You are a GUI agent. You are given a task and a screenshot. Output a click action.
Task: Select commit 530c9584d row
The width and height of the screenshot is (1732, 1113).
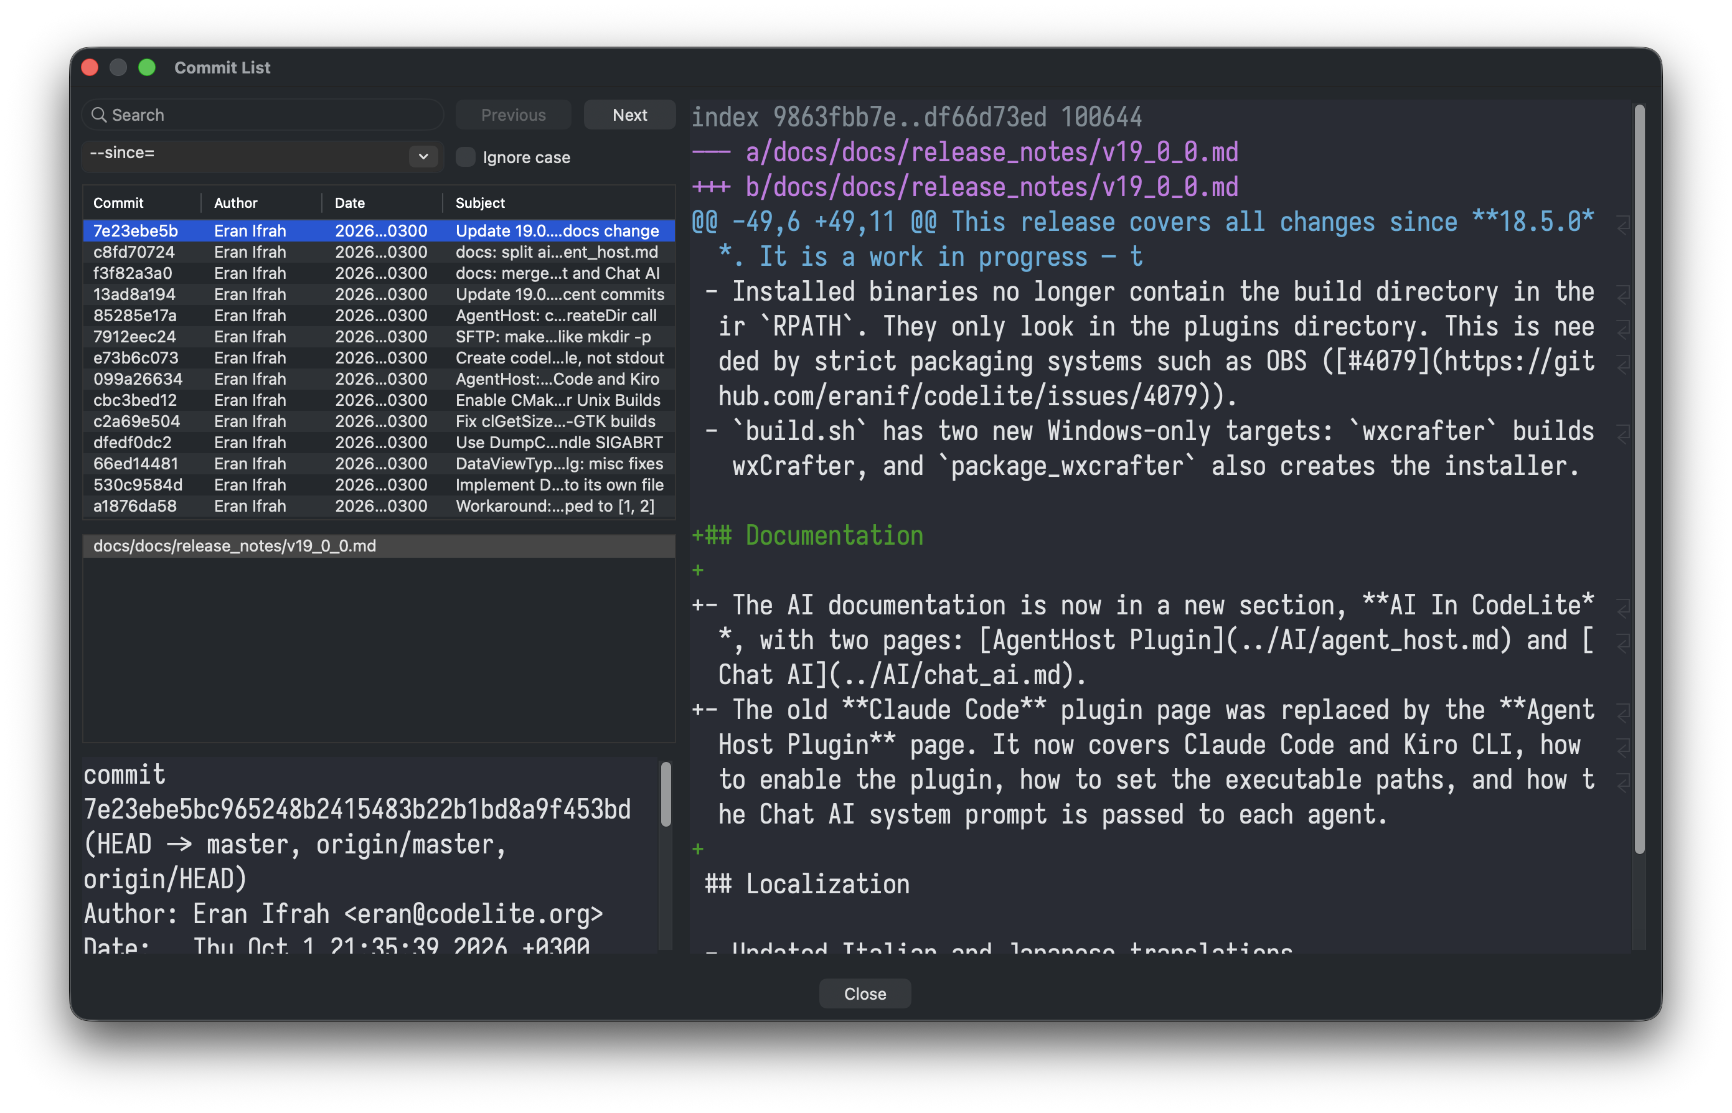pos(379,485)
